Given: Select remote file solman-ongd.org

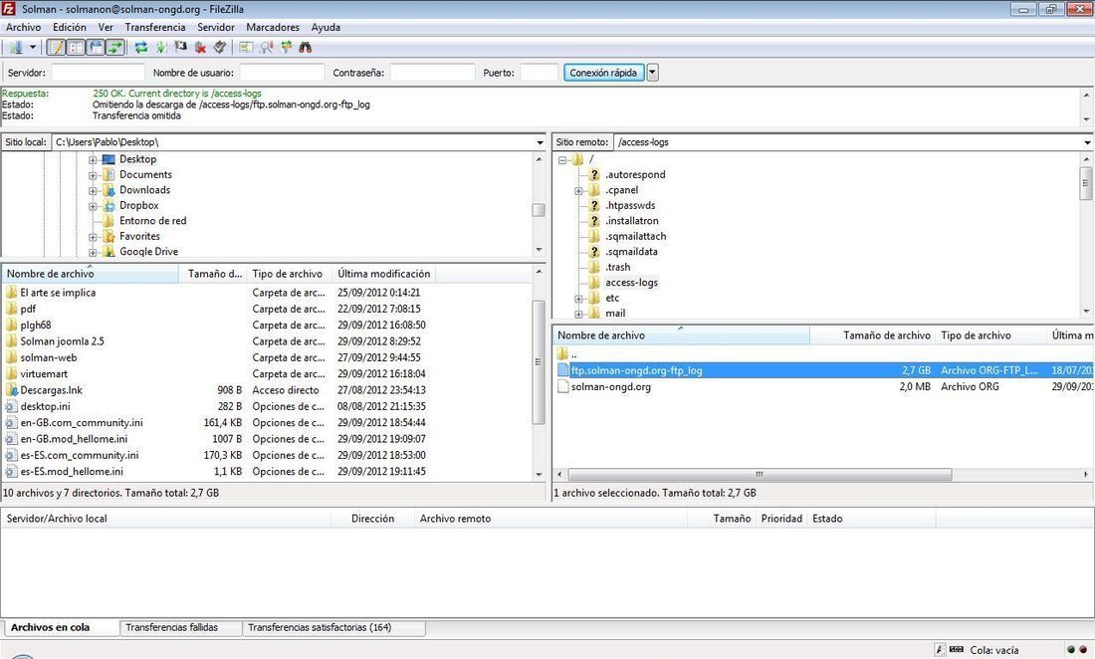Looking at the screenshot, I should 611,387.
